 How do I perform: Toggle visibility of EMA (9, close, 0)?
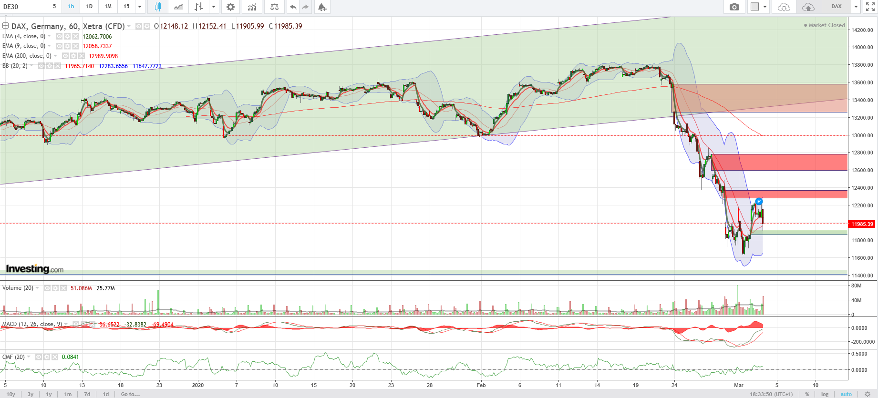pyautogui.click(x=59, y=46)
